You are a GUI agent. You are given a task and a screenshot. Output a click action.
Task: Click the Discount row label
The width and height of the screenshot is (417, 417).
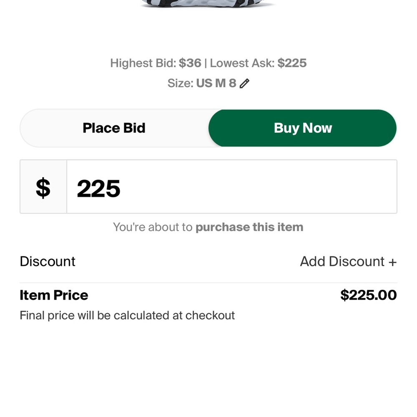pyautogui.click(x=48, y=261)
